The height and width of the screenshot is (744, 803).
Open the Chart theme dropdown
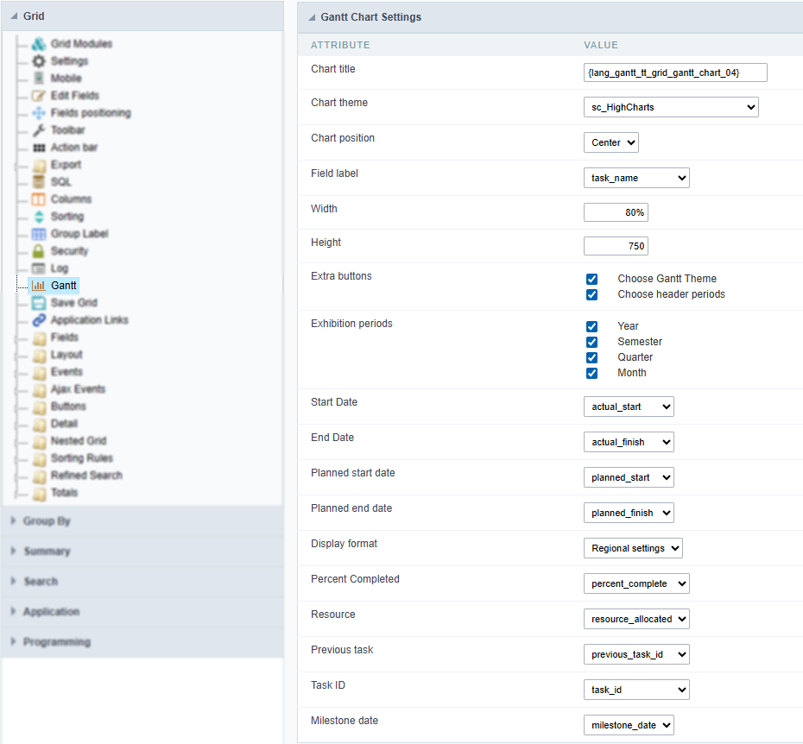(671, 107)
